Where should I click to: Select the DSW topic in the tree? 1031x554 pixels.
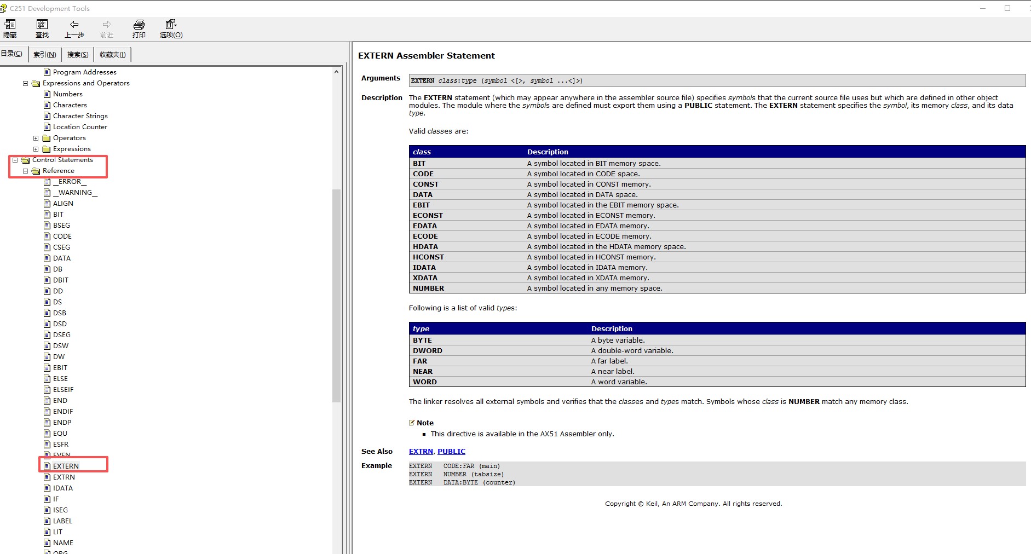coord(61,346)
